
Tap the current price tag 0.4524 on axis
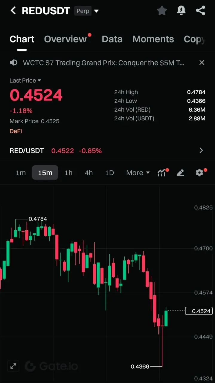199,311
